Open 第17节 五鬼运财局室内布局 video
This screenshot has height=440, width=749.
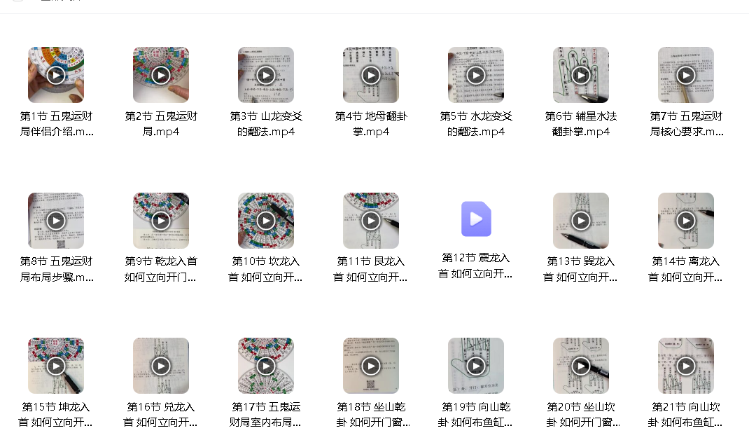point(266,366)
